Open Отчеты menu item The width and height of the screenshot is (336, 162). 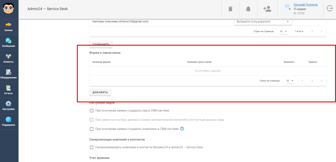click(9, 90)
